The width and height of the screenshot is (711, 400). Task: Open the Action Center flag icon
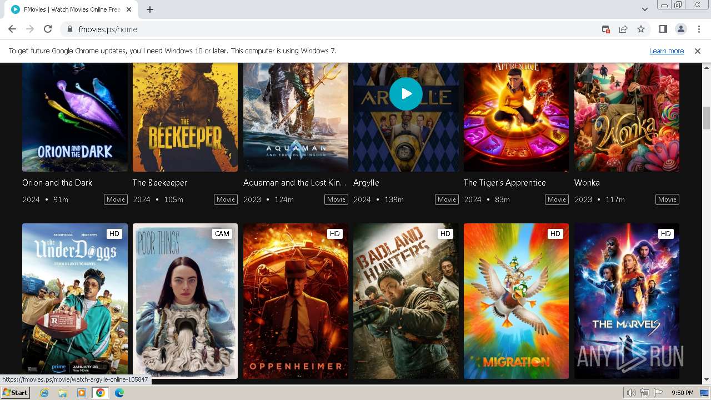658,393
